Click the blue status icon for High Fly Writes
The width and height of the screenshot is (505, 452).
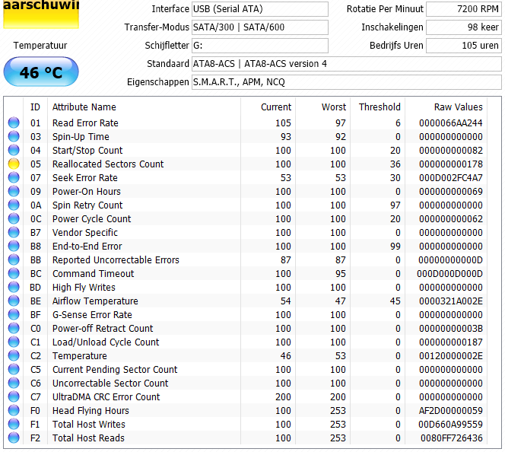coord(14,287)
